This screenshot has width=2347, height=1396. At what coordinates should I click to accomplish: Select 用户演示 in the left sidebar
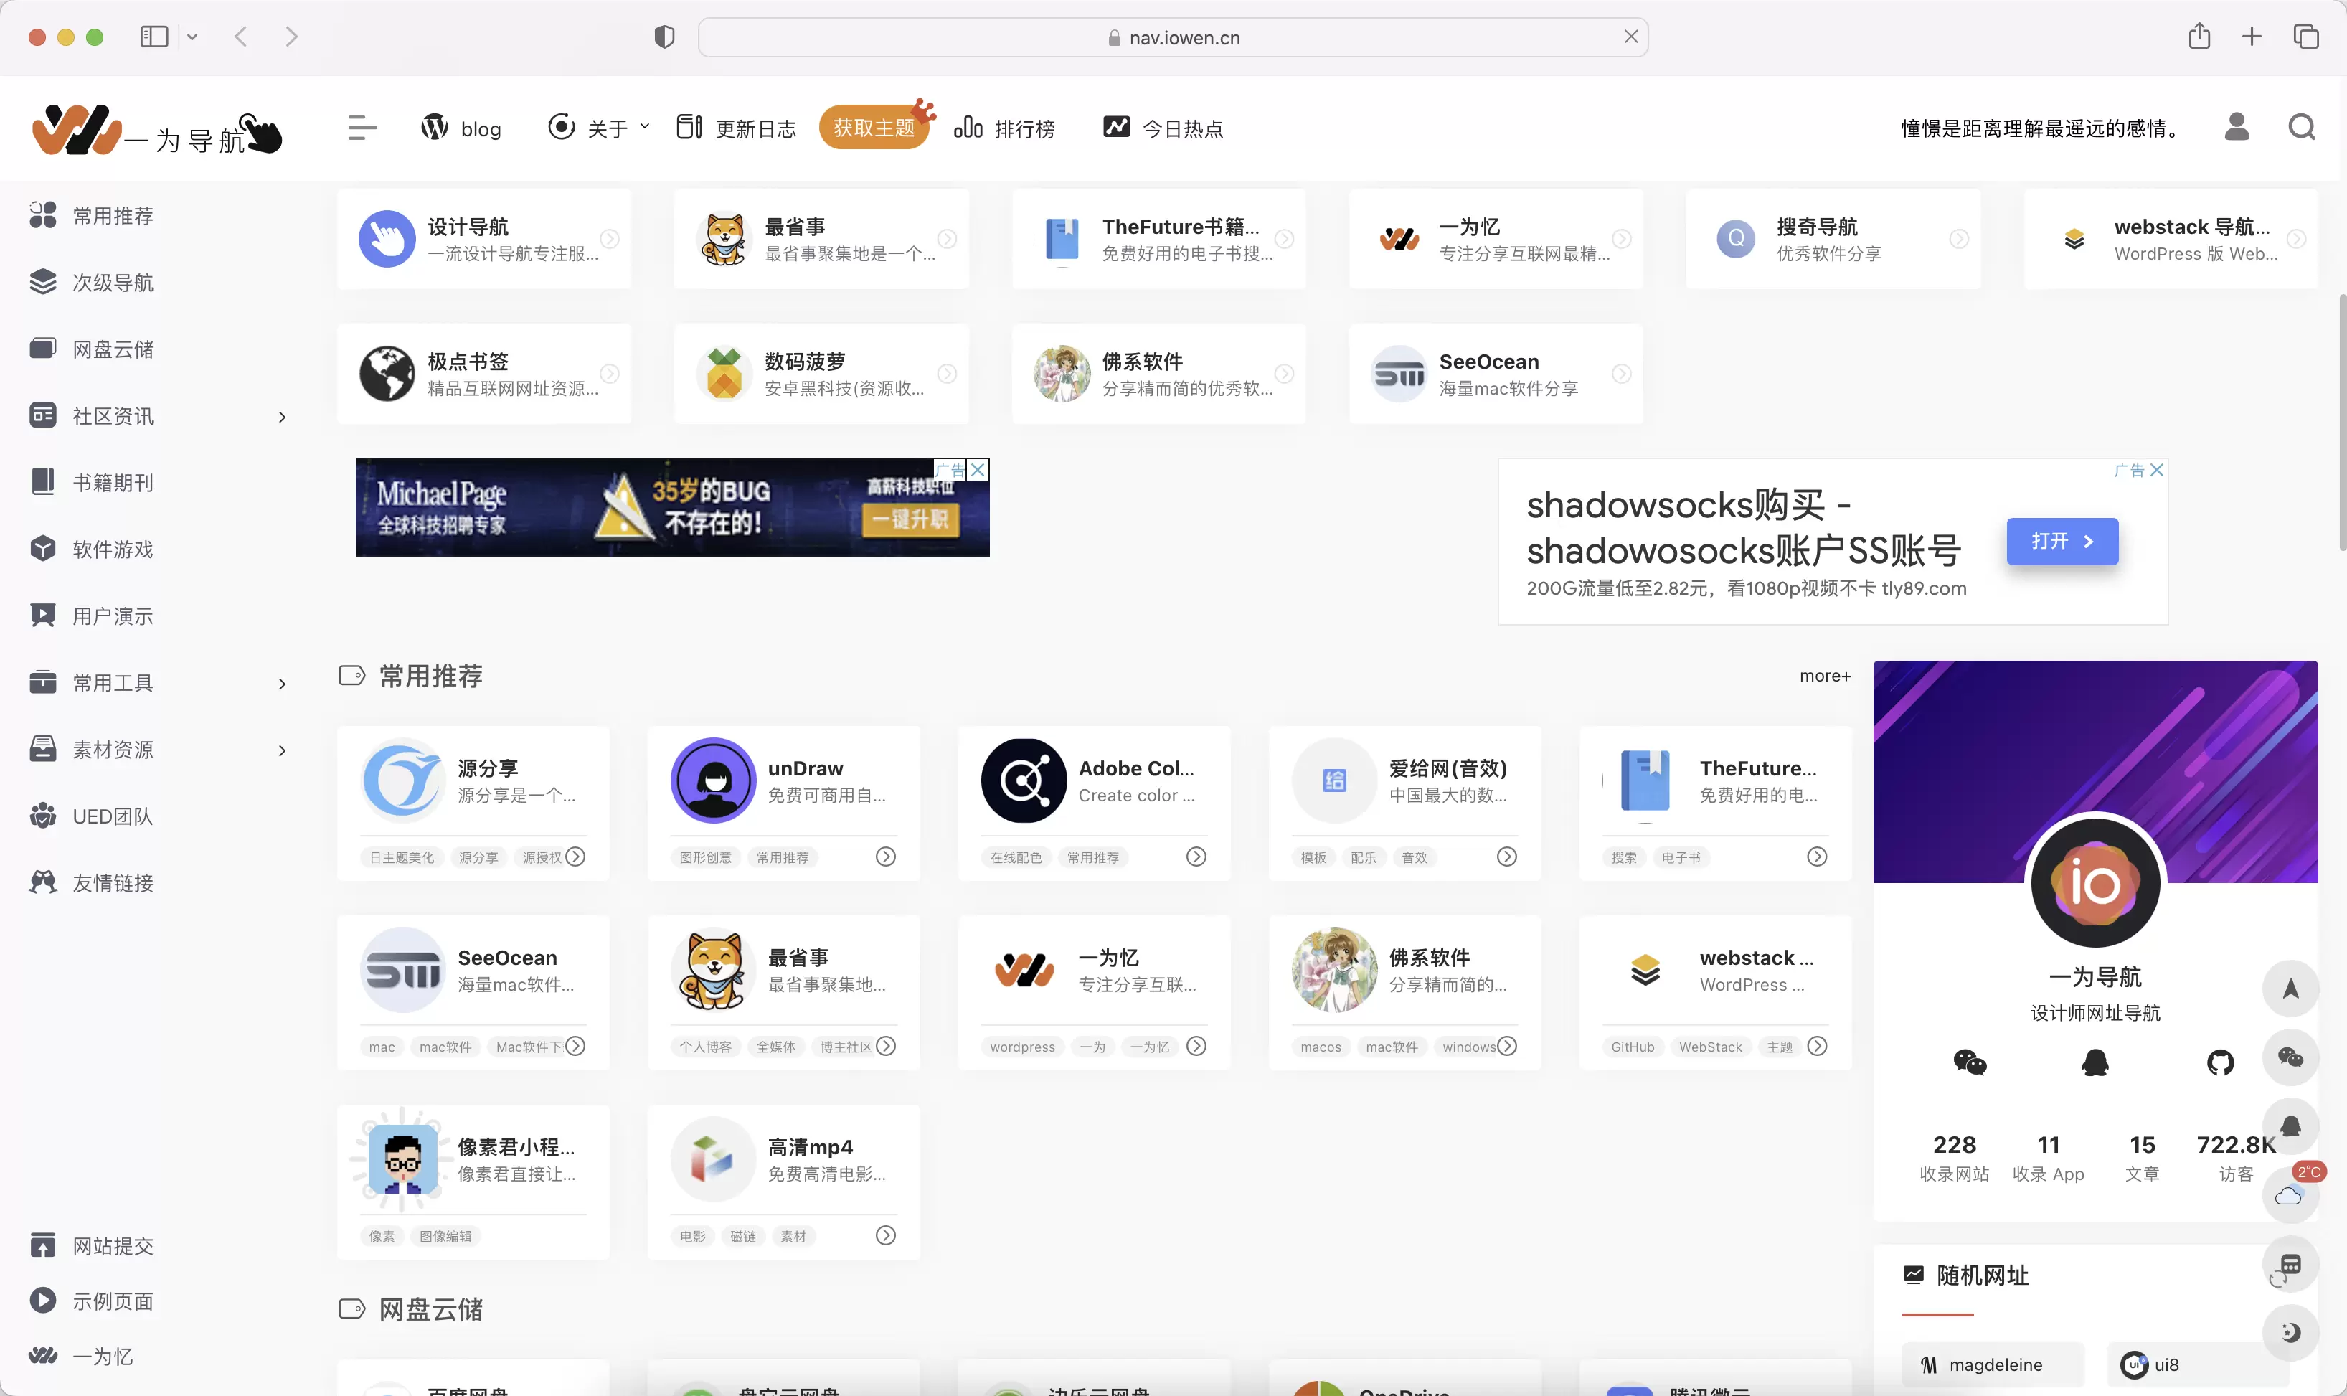(91, 616)
